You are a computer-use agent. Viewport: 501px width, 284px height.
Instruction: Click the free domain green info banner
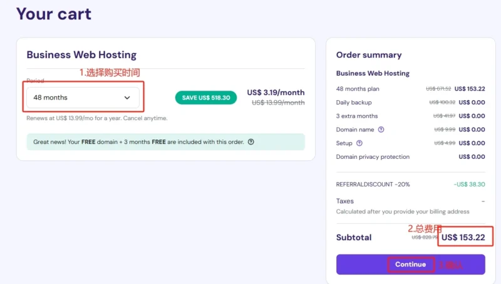[166, 142]
